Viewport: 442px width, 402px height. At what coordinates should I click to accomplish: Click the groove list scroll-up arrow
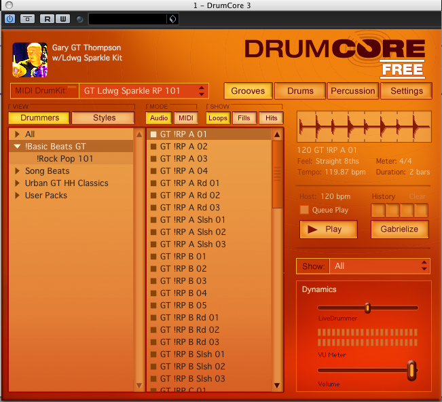pos(277,134)
